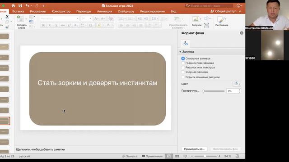This screenshot has width=289, height=162.
Task: Reset slide with the blue arrow icon
Action: [31, 22]
